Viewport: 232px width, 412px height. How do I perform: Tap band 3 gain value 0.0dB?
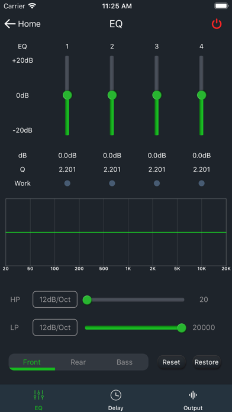pos(157,156)
